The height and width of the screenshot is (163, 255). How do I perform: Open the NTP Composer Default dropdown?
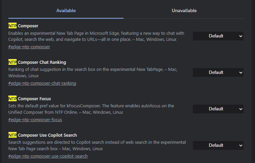218,36
